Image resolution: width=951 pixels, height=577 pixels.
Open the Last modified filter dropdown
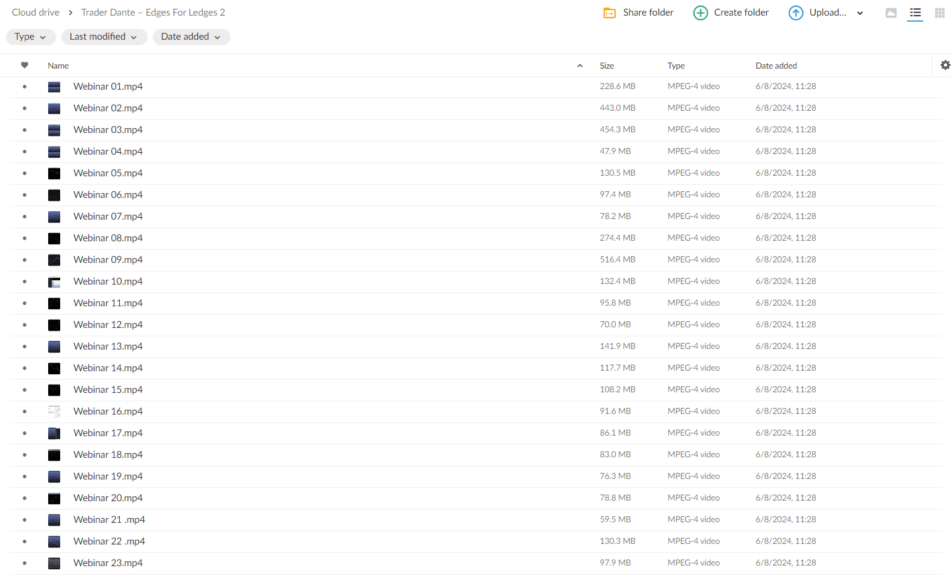(x=104, y=37)
